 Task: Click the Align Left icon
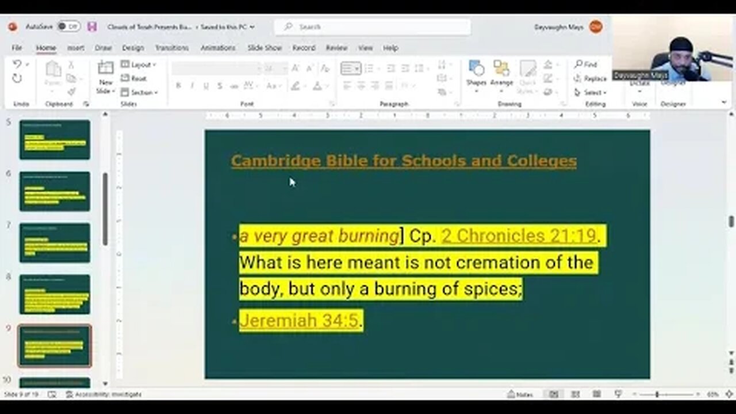347,86
